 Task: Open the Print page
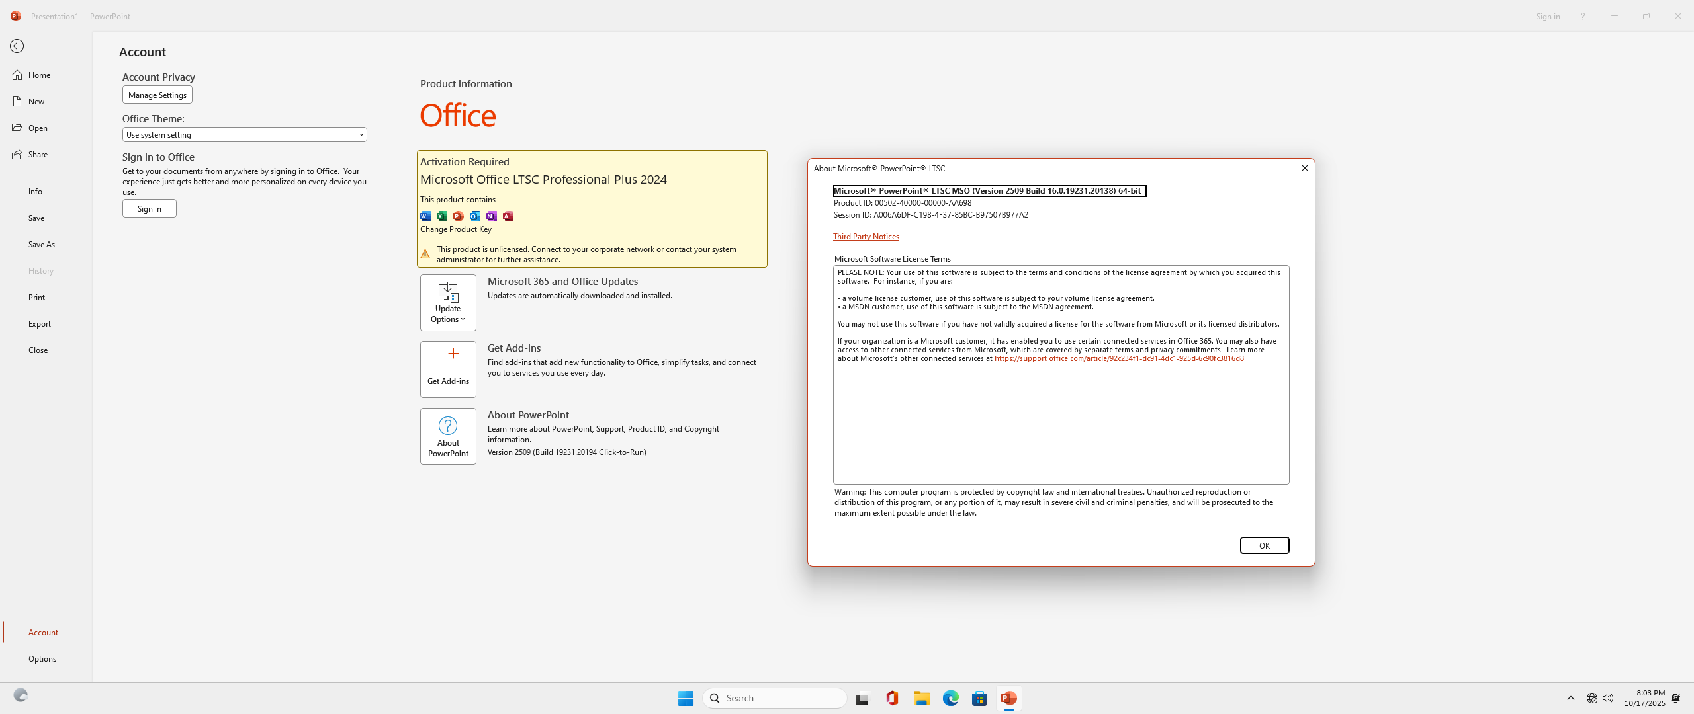click(x=37, y=297)
